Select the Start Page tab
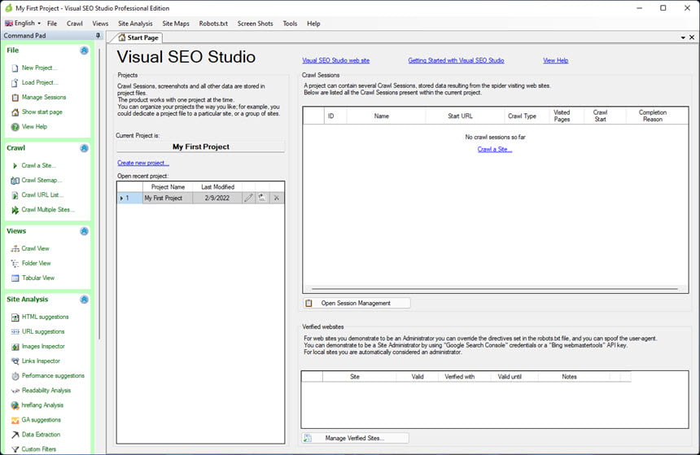Viewport: 700px width, 455px height. point(138,38)
